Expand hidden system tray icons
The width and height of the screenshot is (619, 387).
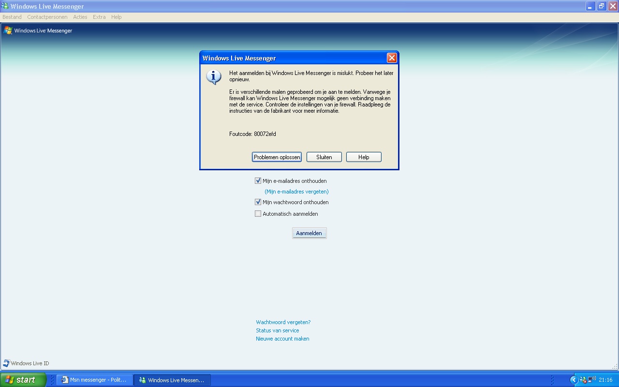(x=574, y=380)
